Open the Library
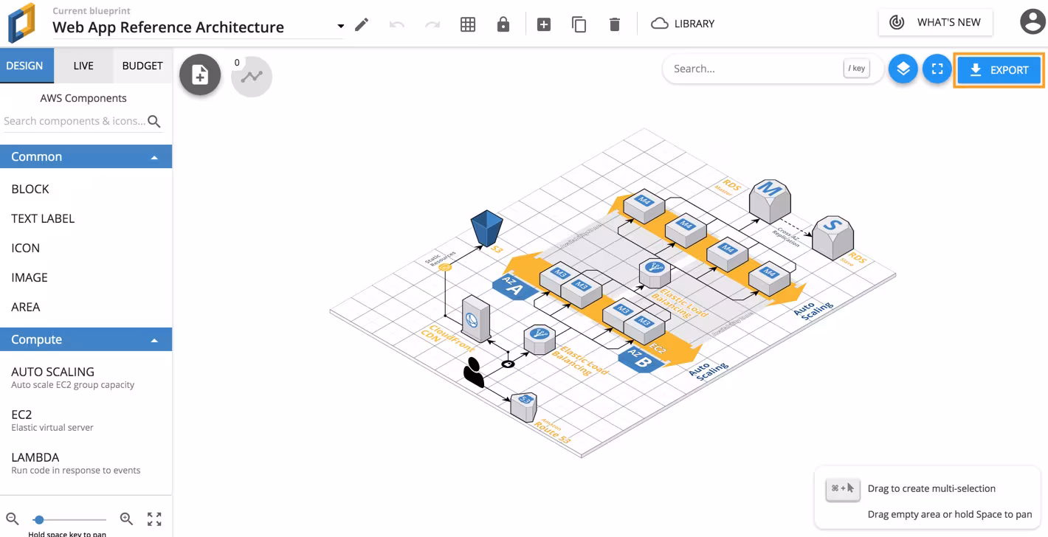The width and height of the screenshot is (1048, 537). tap(683, 24)
